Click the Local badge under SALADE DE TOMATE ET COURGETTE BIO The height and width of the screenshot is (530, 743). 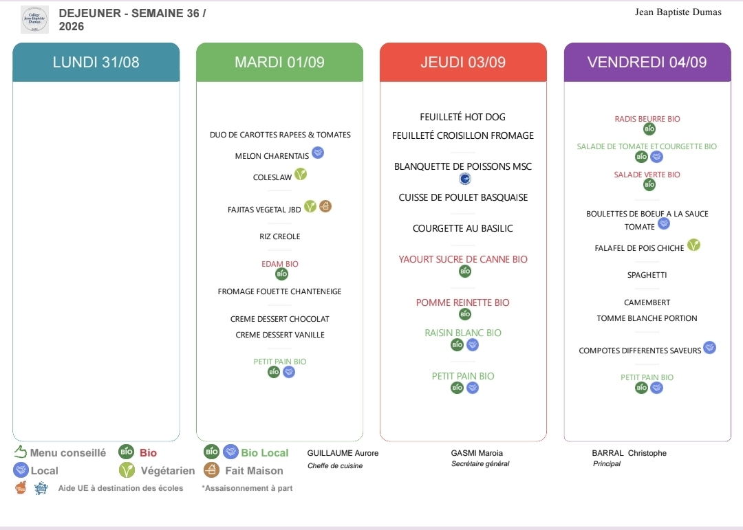[656, 156]
